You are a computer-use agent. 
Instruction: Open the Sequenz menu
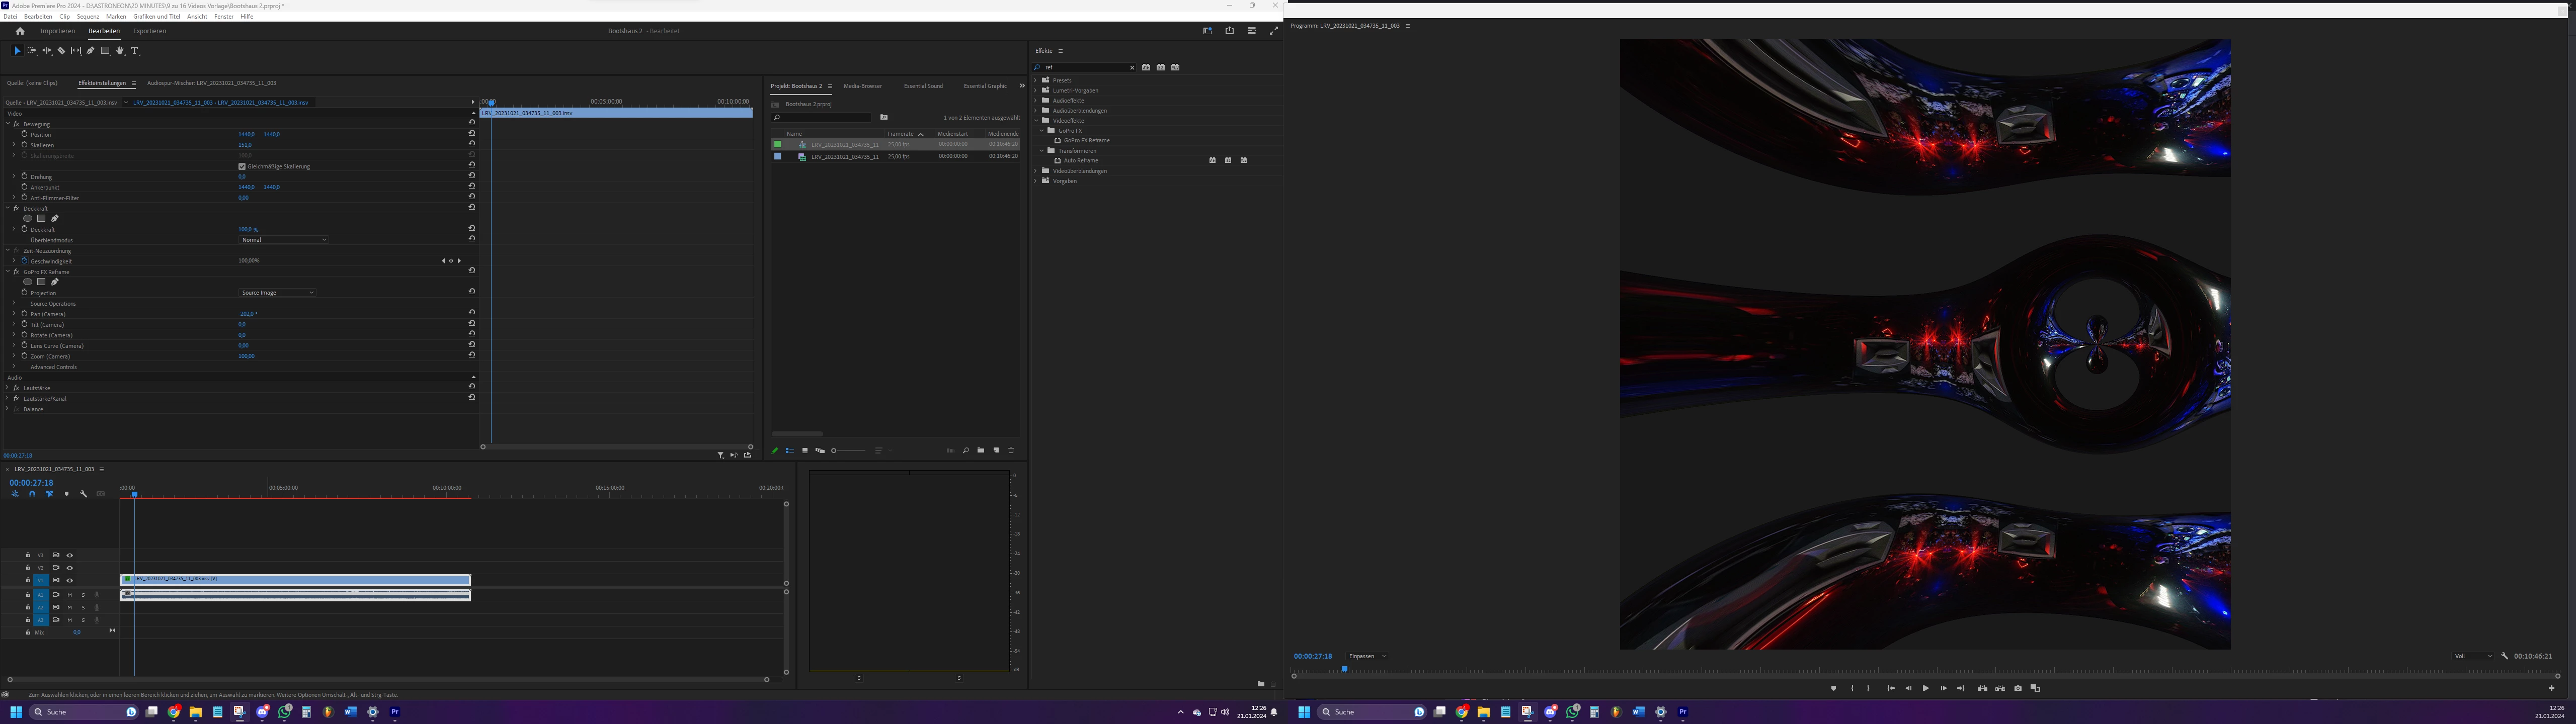[88, 17]
